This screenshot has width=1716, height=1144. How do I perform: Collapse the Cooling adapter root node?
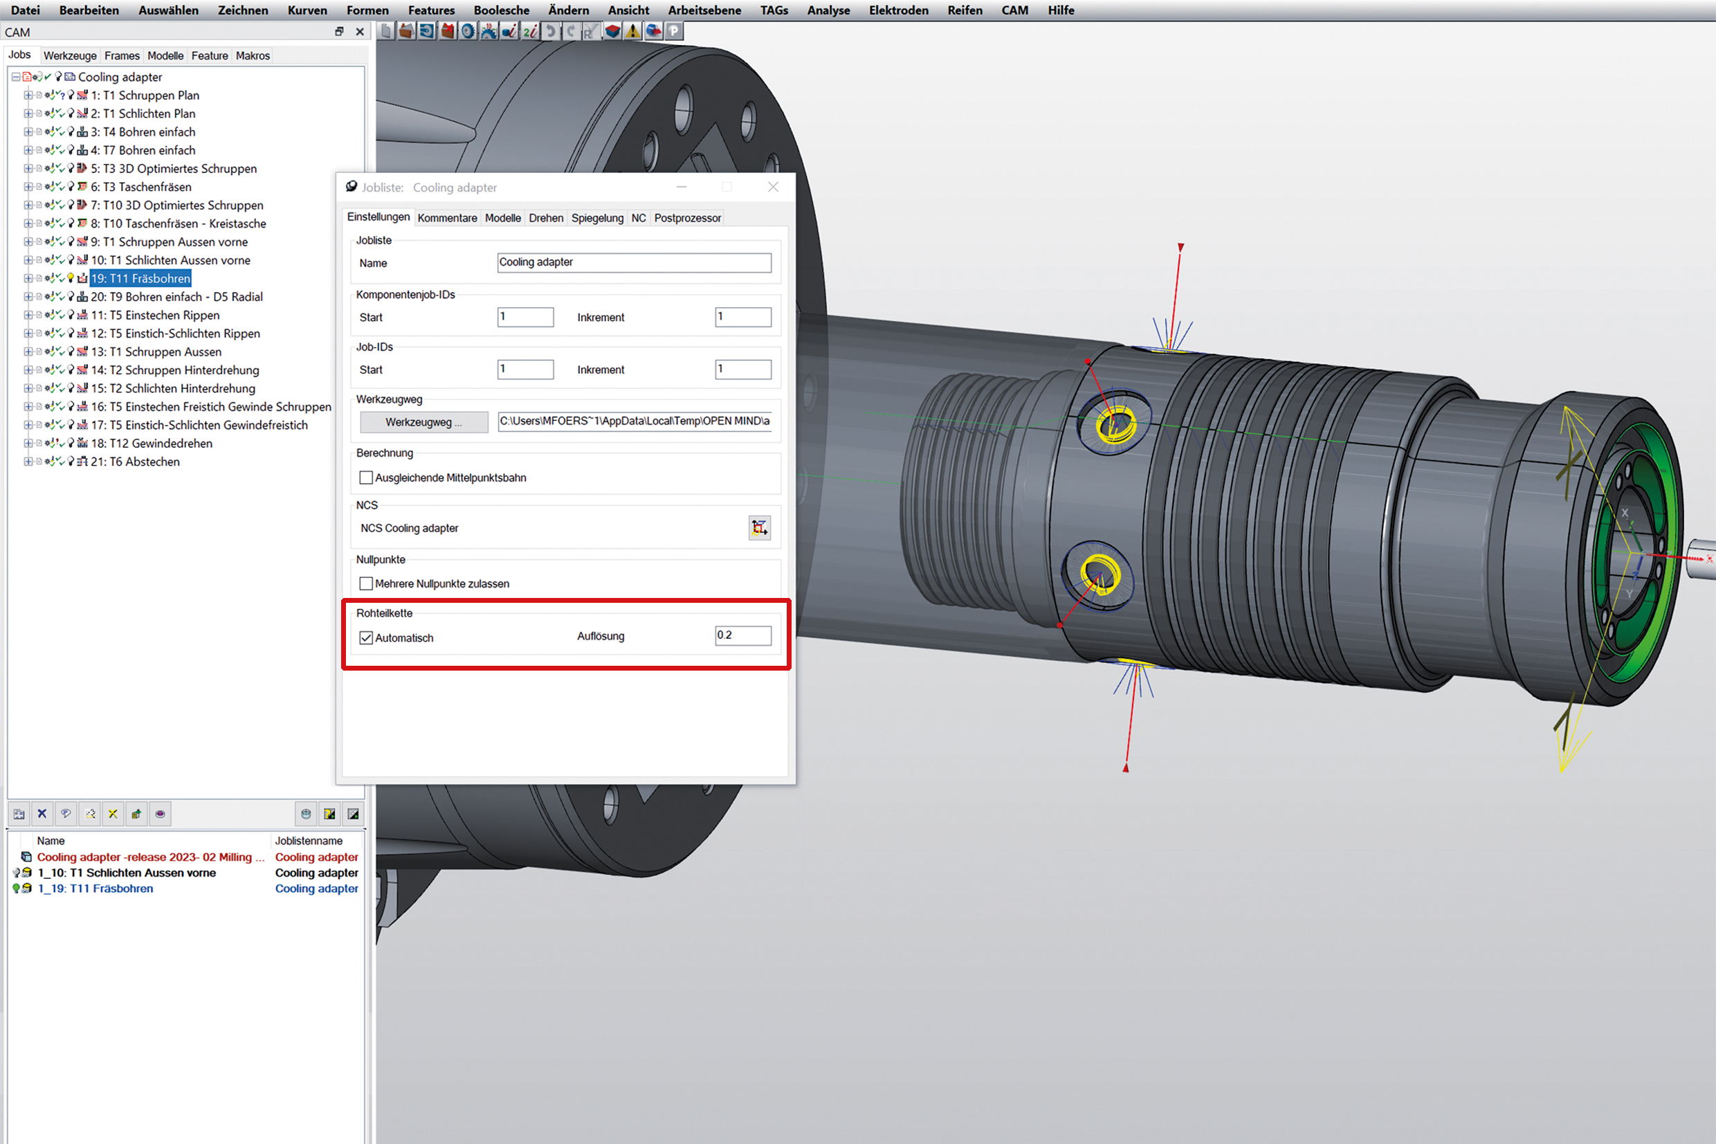15,77
